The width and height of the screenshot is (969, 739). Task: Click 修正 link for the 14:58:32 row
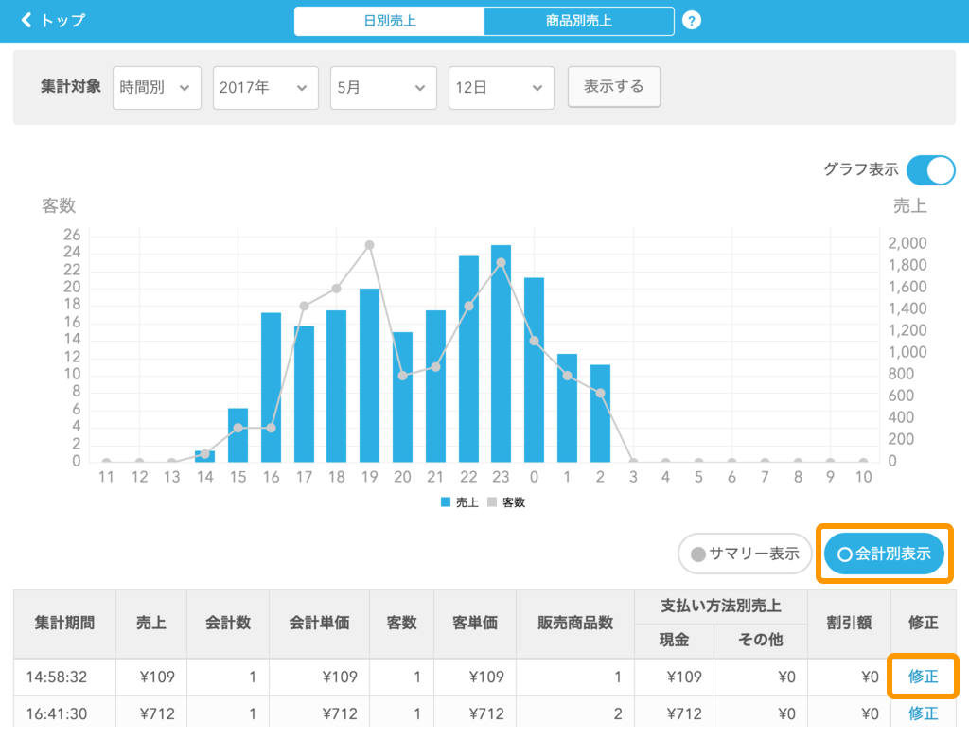(x=924, y=677)
